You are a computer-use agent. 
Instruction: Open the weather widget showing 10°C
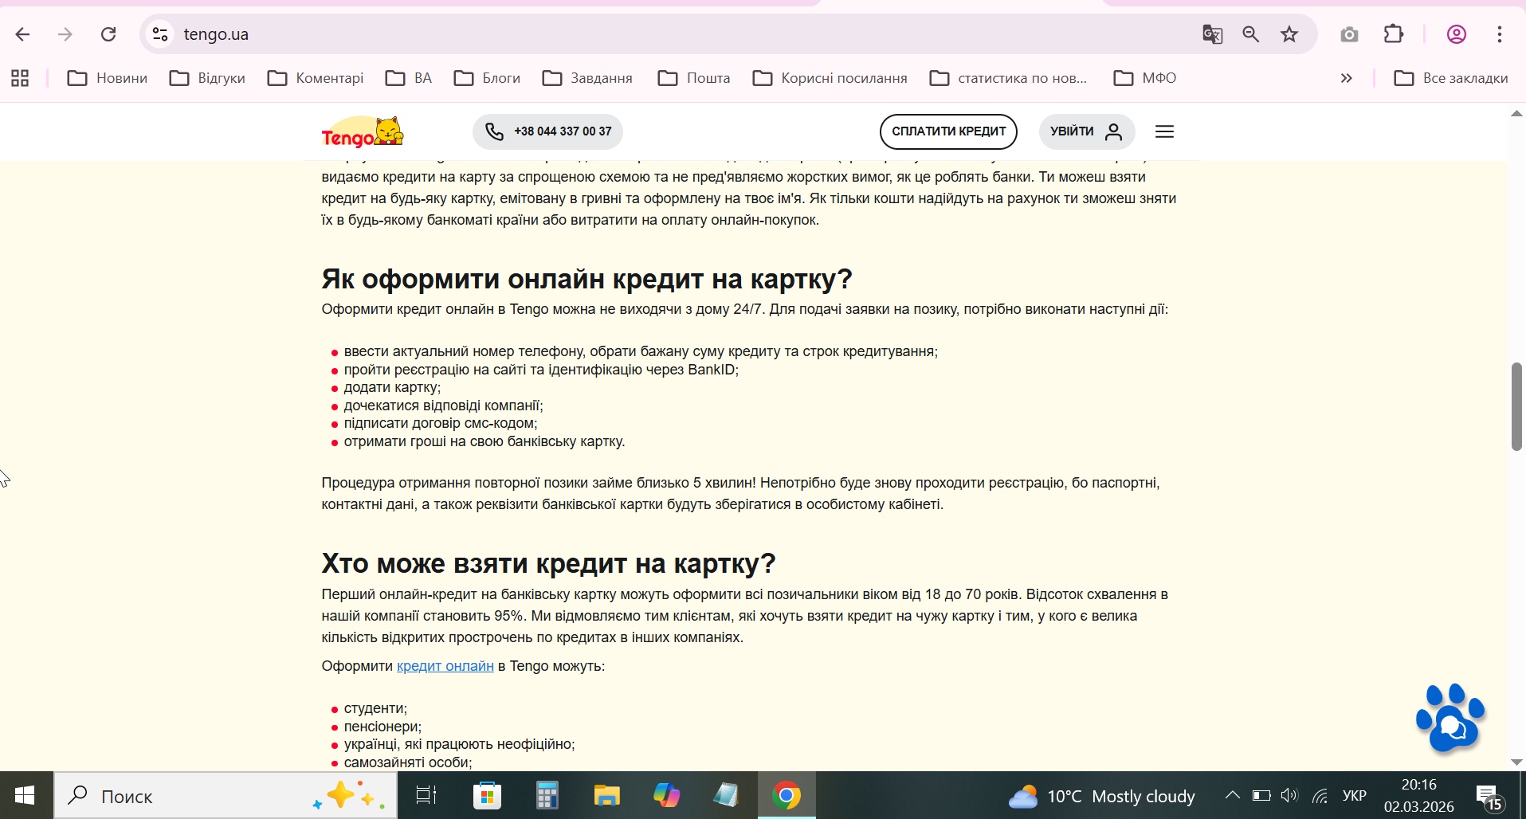[1101, 796]
